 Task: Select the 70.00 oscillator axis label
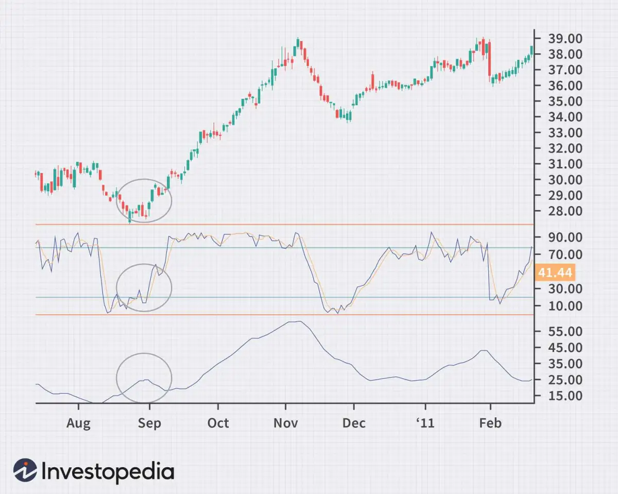pos(565,254)
